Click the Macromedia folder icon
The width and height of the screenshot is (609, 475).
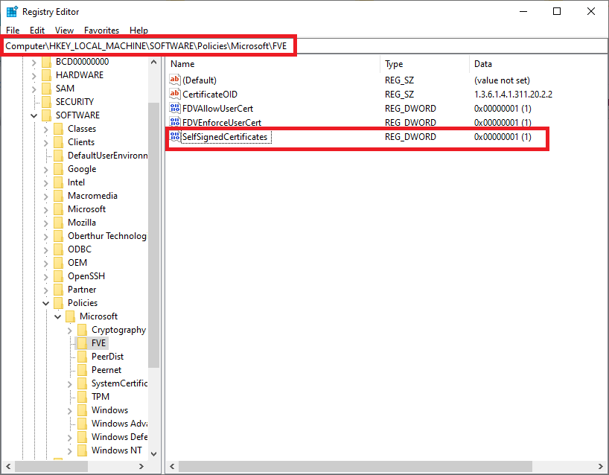click(58, 196)
